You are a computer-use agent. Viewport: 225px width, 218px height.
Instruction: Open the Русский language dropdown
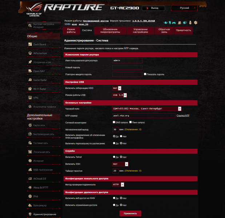click(x=184, y=8)
